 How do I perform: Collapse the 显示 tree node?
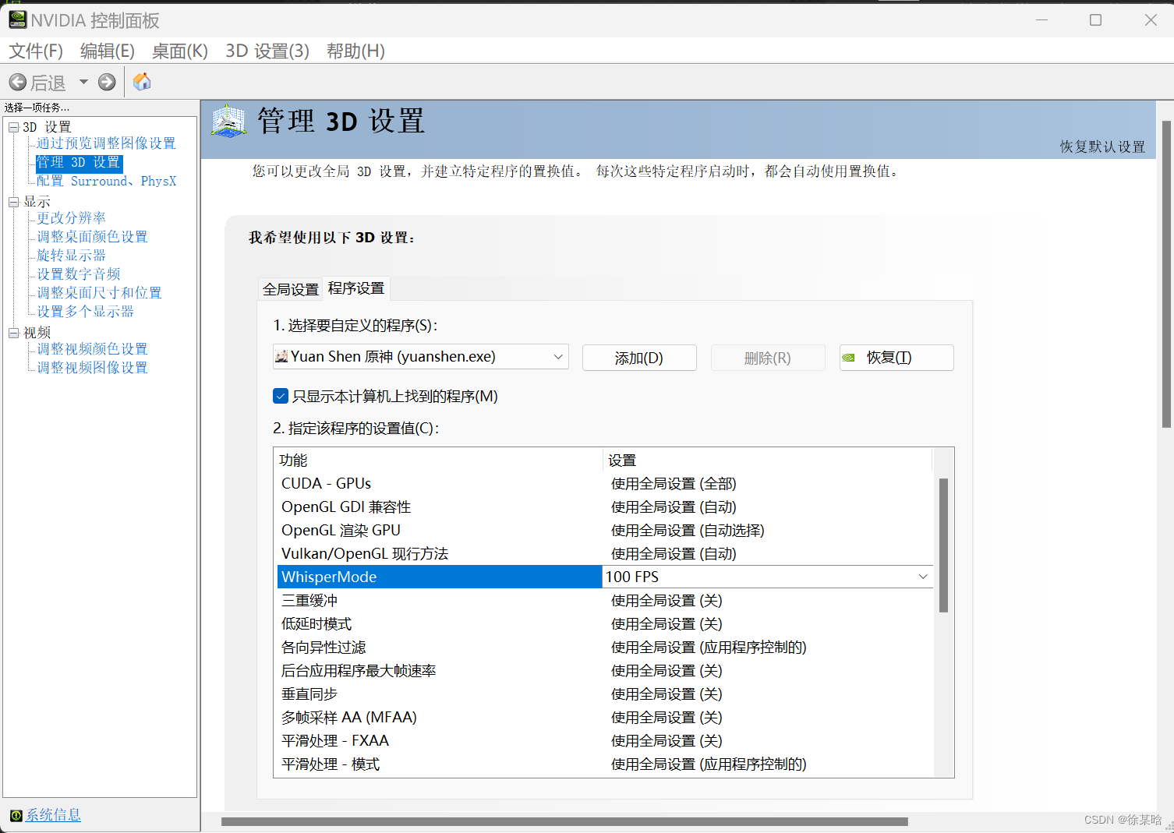click(13, 202)
